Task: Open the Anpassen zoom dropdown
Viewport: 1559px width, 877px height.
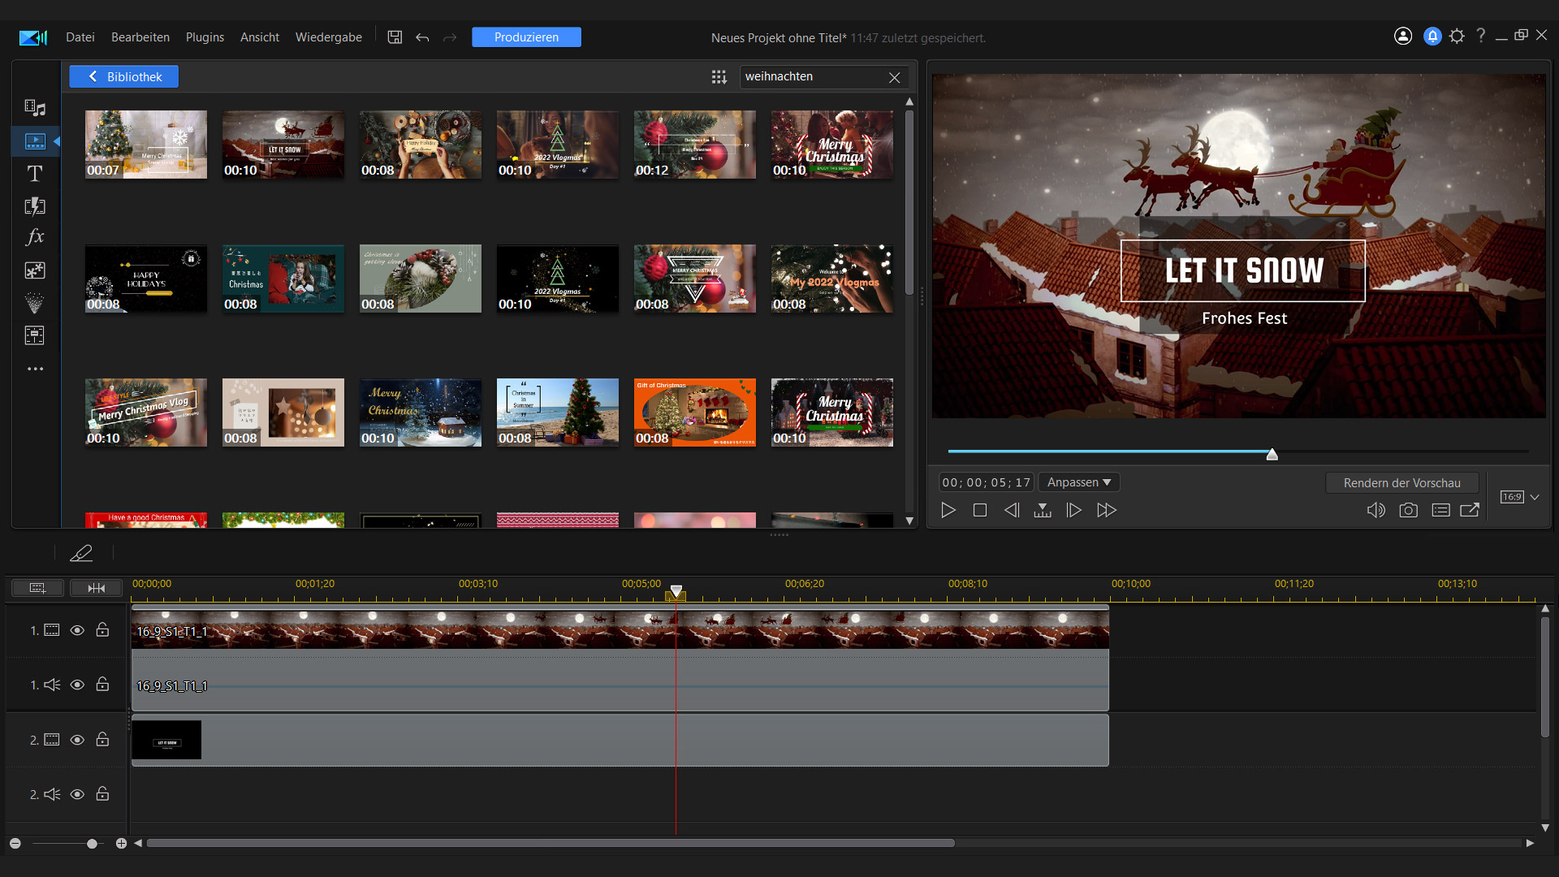Action: coord(1078,482)
